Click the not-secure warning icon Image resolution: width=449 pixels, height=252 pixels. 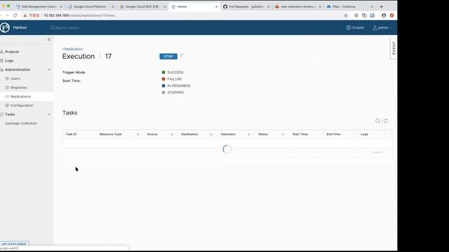tap(25, 15)
